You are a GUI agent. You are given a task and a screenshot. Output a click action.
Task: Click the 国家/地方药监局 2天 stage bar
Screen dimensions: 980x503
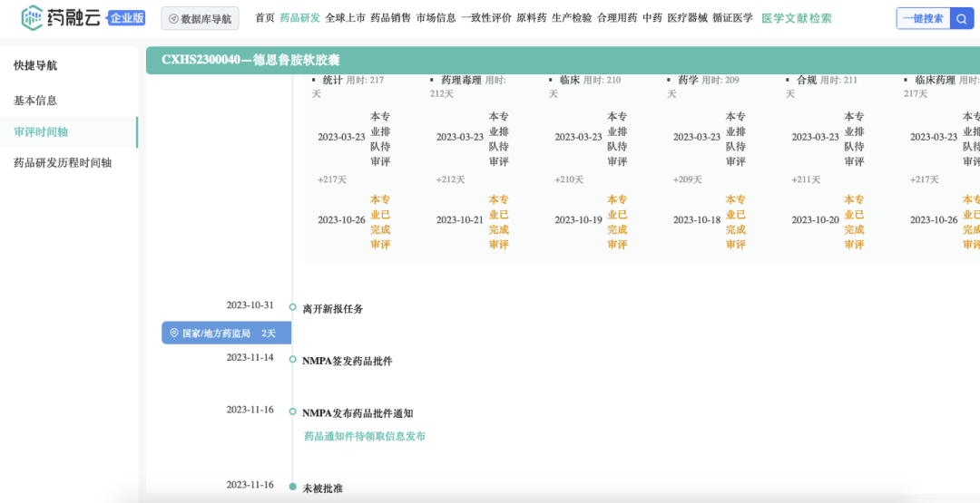tap(226, 334)
